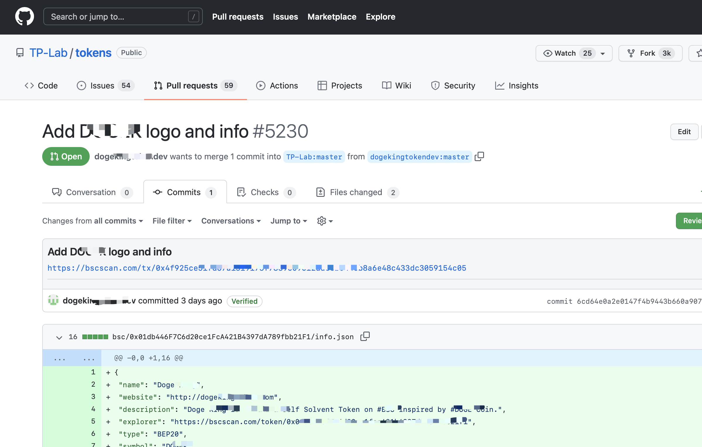This screenshot has width=702, height=447.
Task: Edit the pull request title
Action: [x=684, y=132]
